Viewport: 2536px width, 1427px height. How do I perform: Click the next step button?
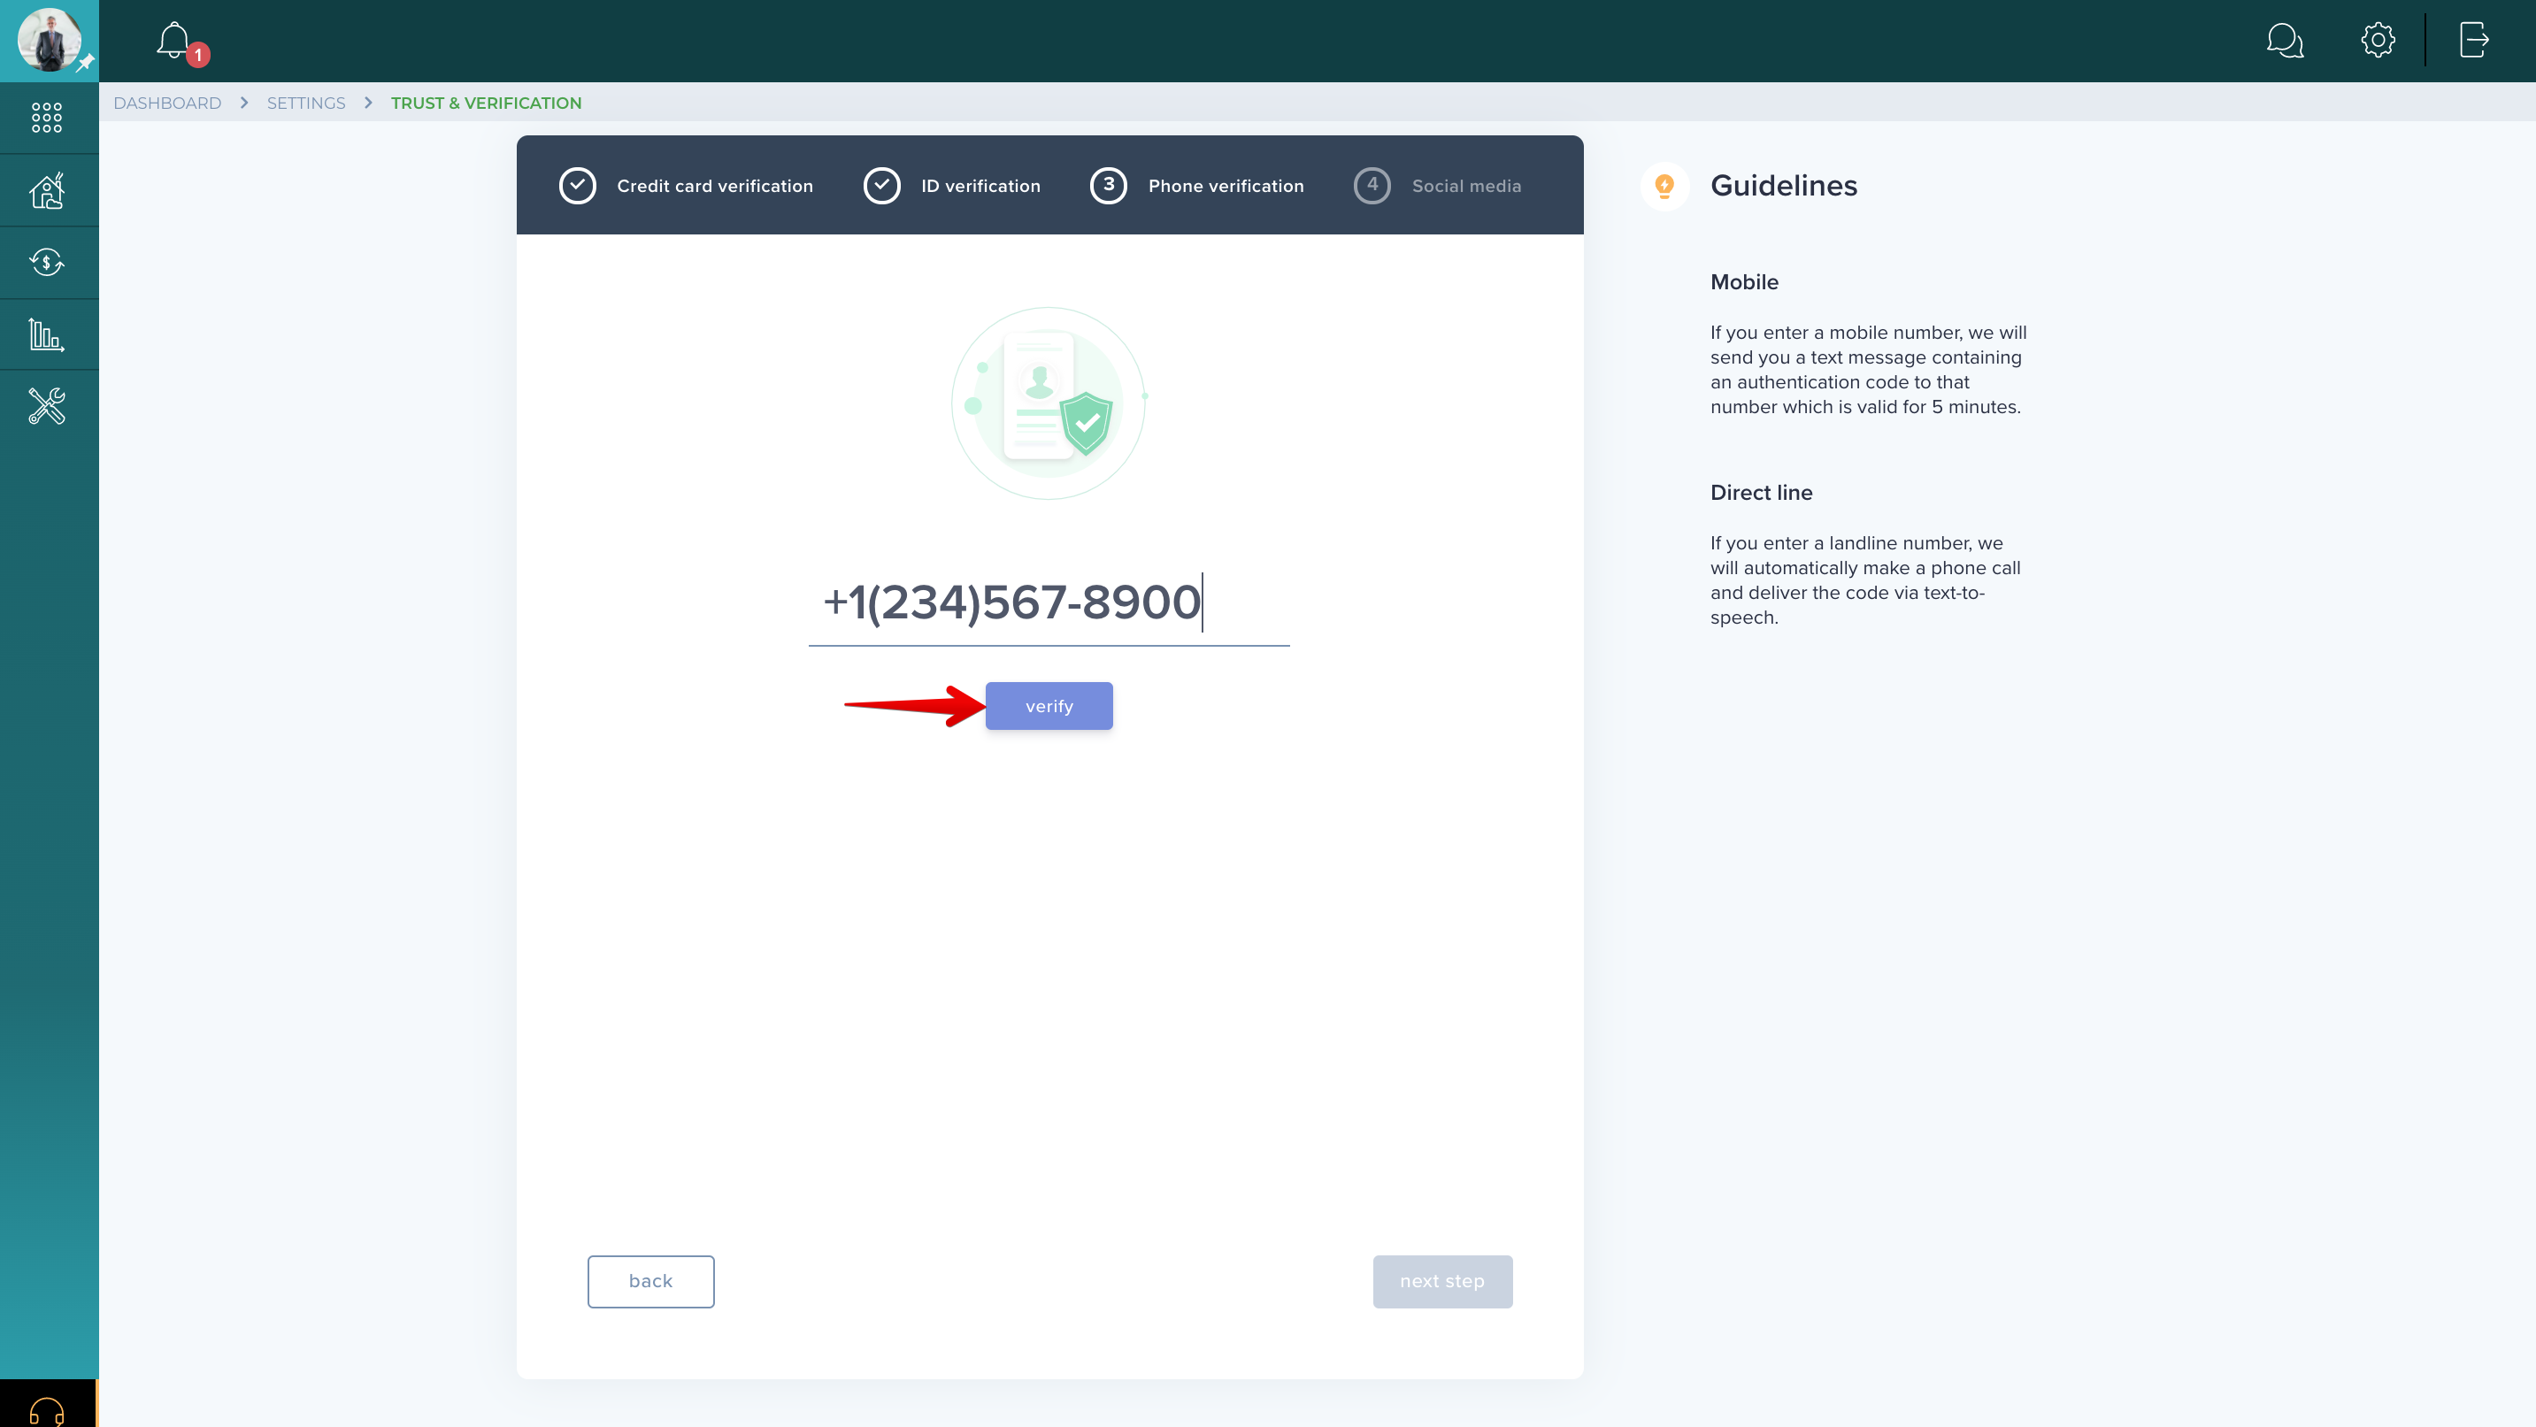point(1442,1281)
